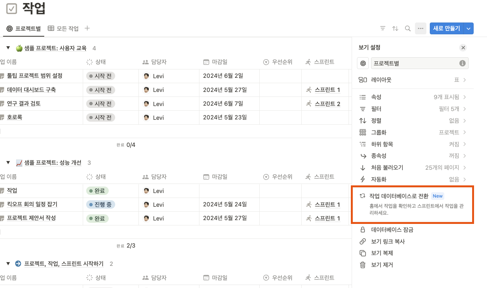Click the 새로 만들기 button
The width and height of the screenshot is (487, 288).
click(x=447, y=29)
